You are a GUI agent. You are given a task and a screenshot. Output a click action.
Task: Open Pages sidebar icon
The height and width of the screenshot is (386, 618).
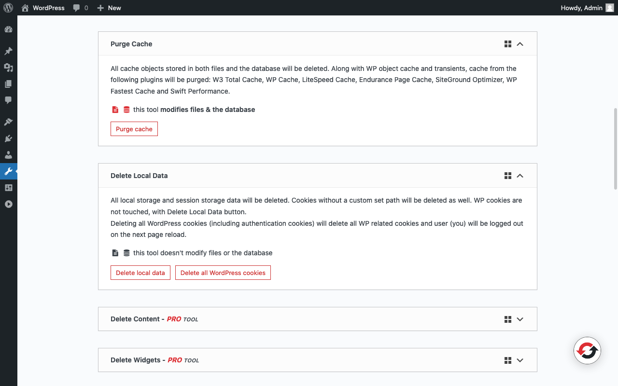(x=8, y=84)
